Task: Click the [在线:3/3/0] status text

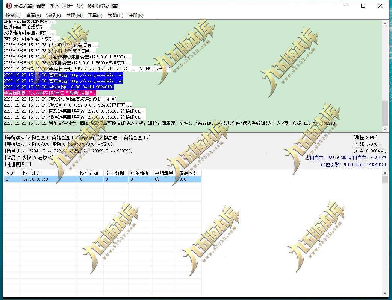Action: tap(366, 144)
